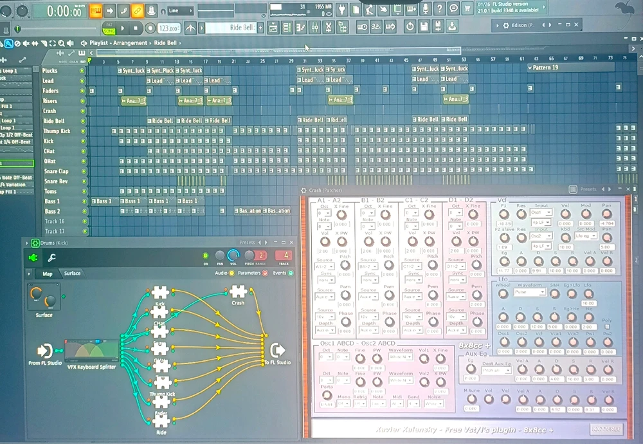Click the Play button in transport
Image resolution: width=643 pixels, height=444 pixels.
123,28
